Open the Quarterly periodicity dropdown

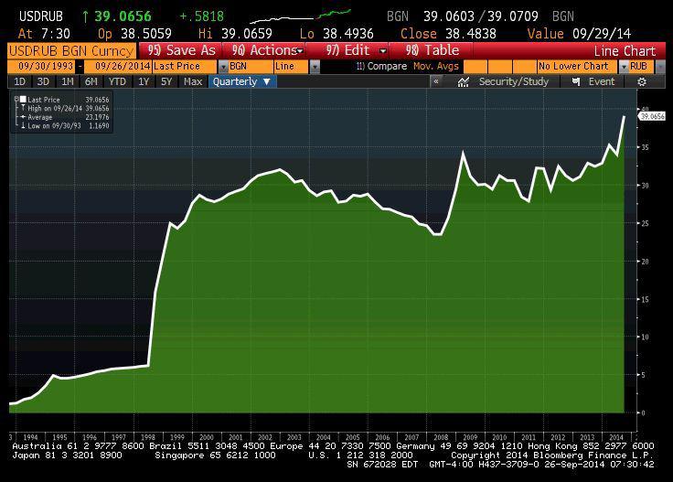(241, 81)
